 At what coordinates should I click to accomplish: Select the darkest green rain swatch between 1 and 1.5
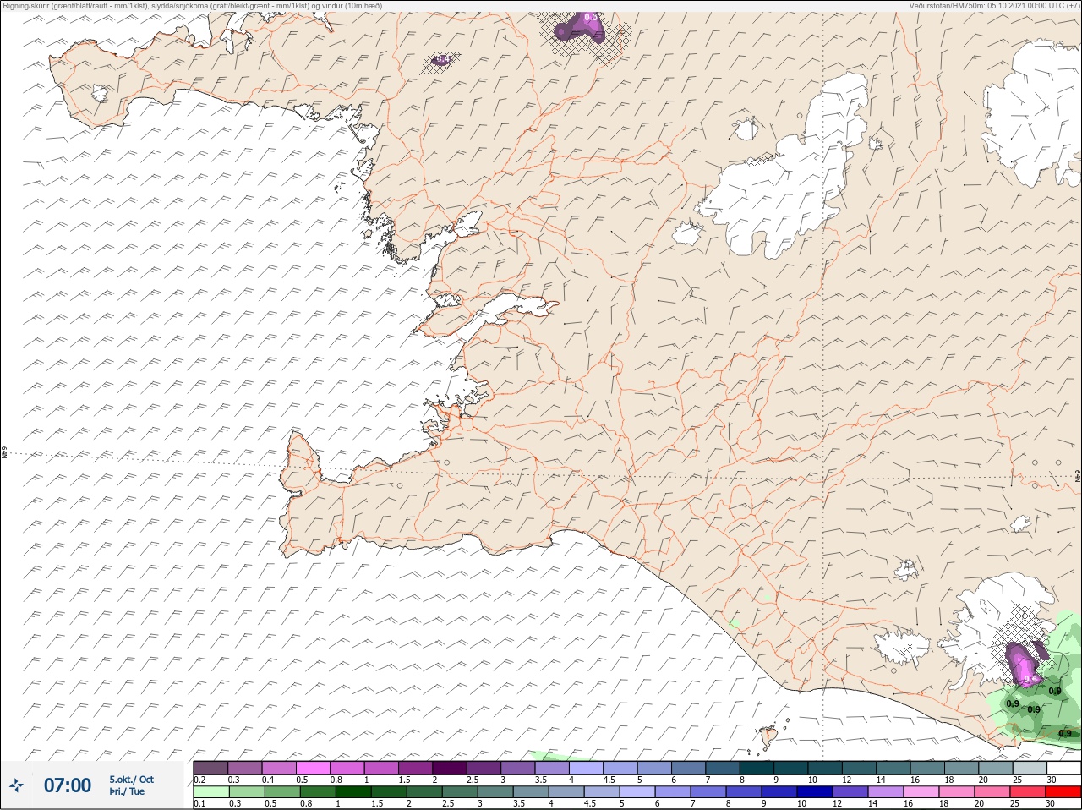[353, 792]
